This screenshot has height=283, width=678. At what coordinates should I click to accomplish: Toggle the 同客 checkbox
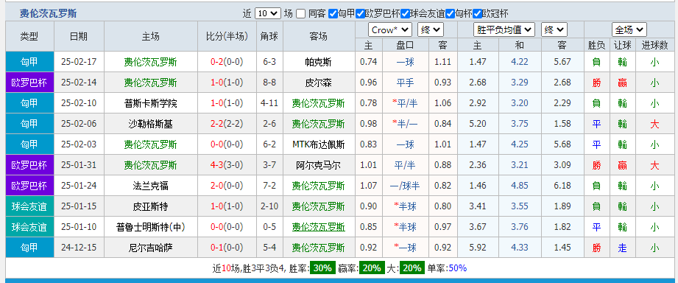[x=301, y=13]
